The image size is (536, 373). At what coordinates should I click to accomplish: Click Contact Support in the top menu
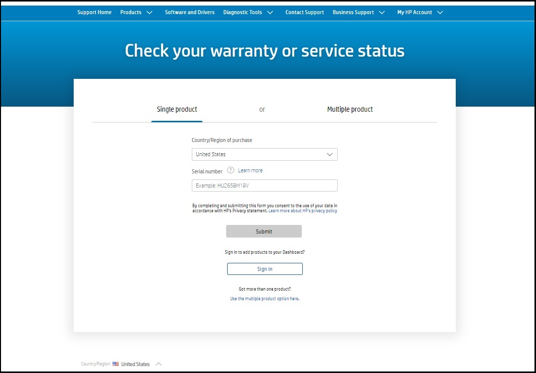point(304,12)
